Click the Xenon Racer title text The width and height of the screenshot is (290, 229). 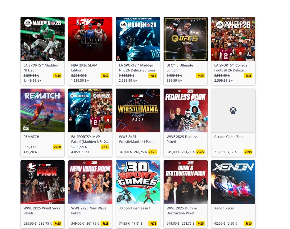[224, 208]
